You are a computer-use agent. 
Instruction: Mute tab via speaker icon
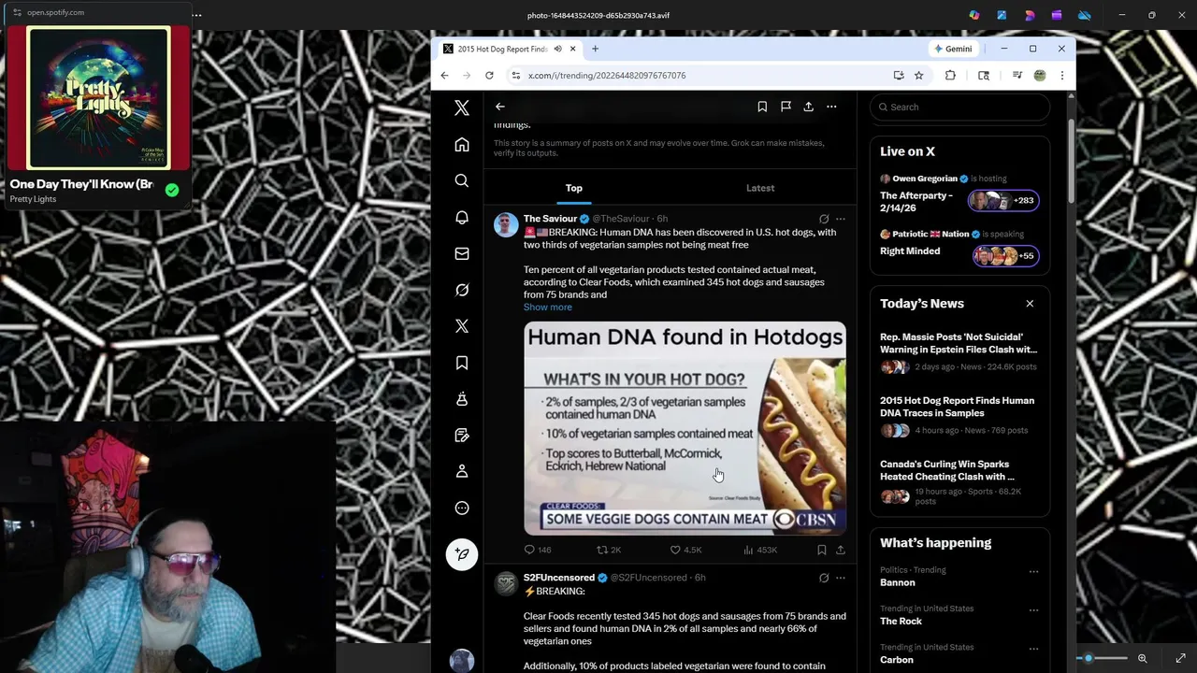[557, 49]
